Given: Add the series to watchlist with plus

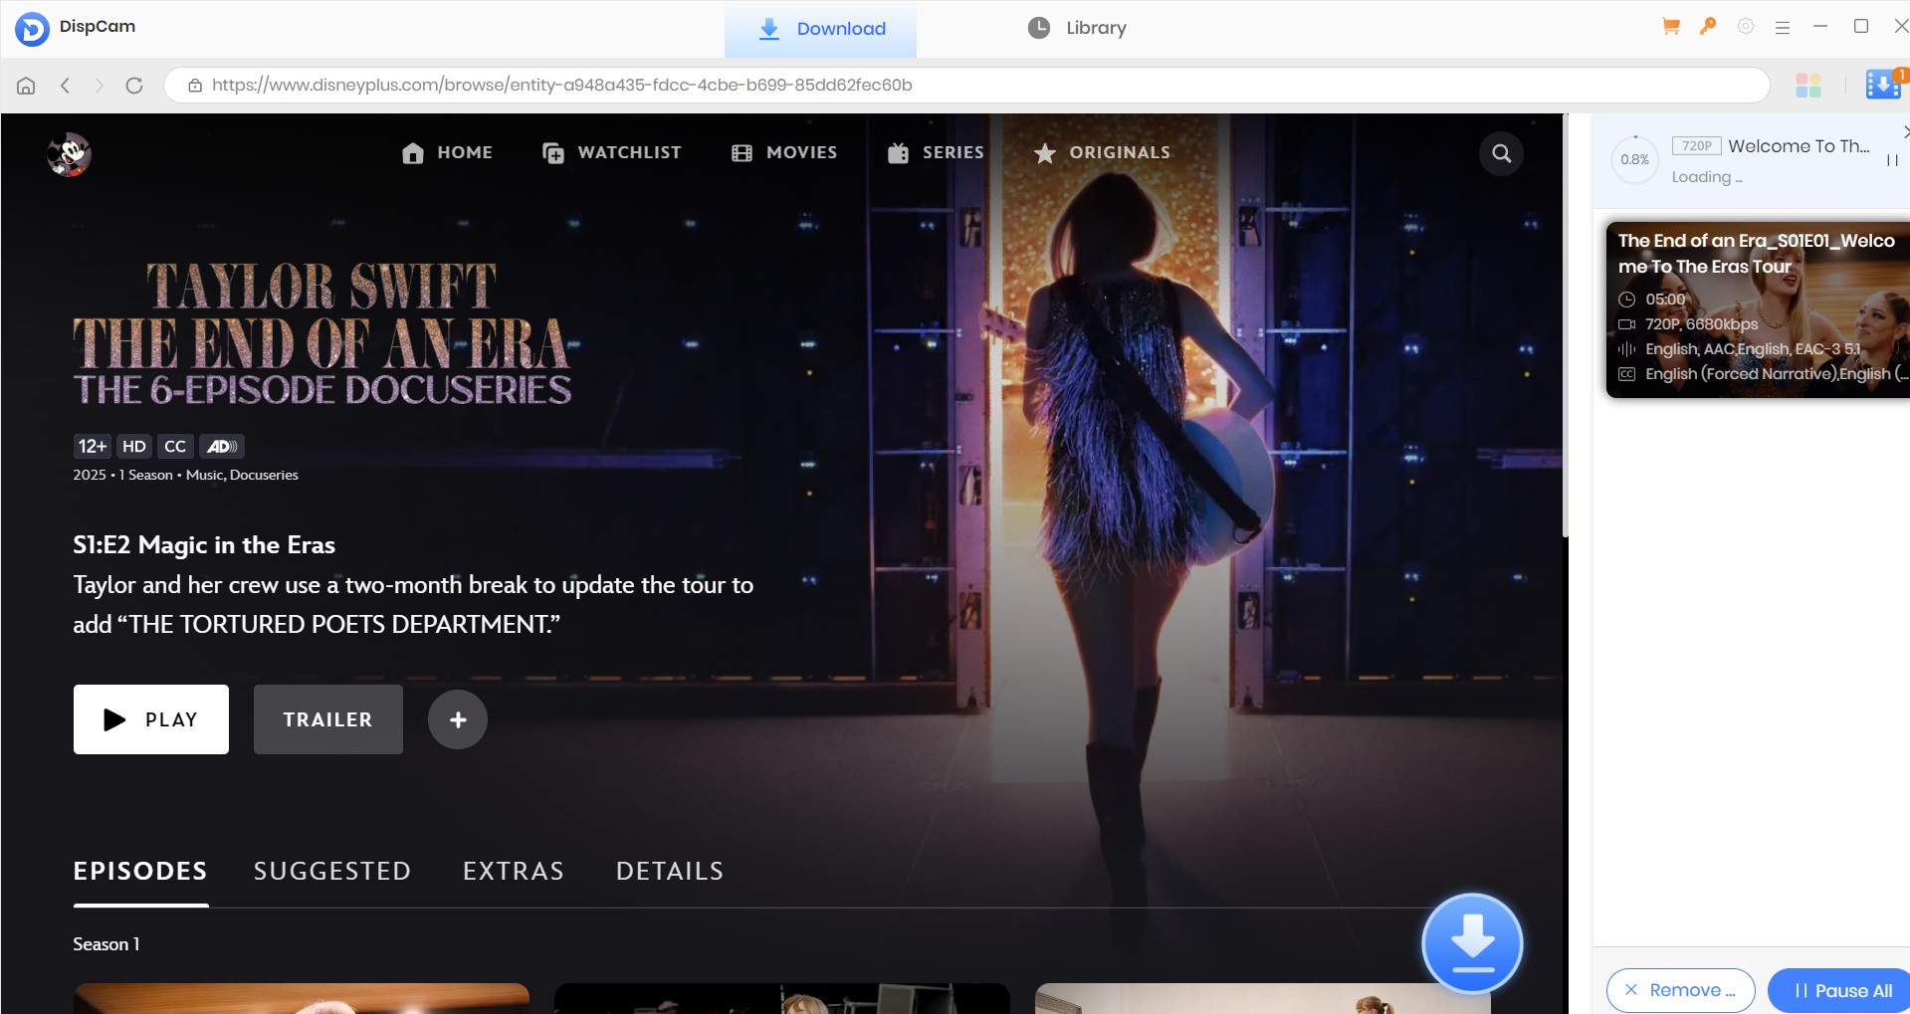Looking at the screenshot, I should [458, 719].
